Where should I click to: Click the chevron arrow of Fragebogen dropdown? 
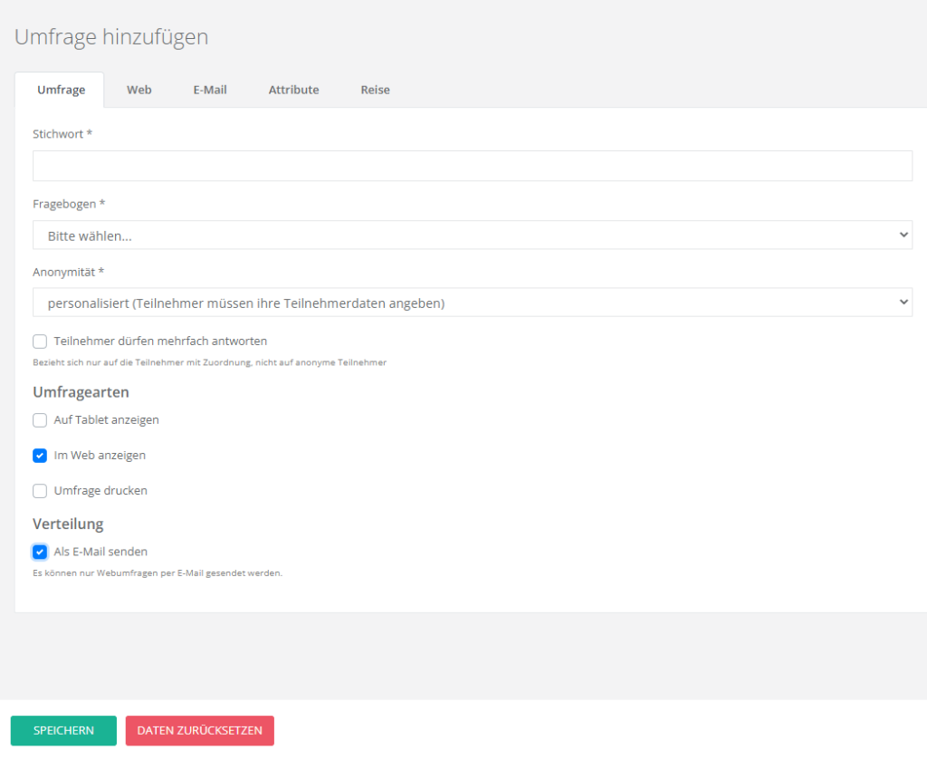(903, 236)
